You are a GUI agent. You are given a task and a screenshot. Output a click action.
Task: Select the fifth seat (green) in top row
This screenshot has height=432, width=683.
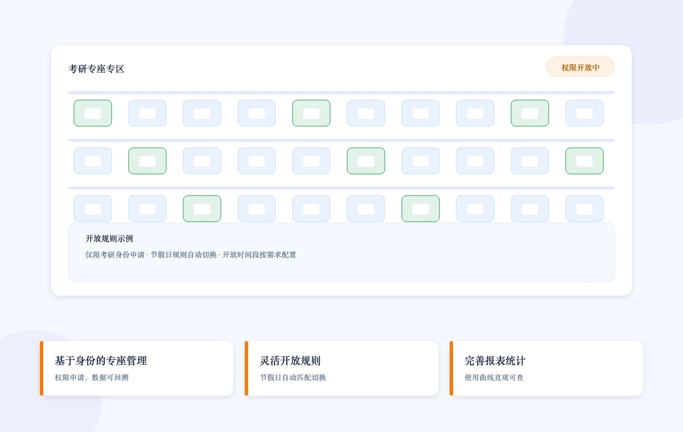pyautogui.click(x=311, y=113)
